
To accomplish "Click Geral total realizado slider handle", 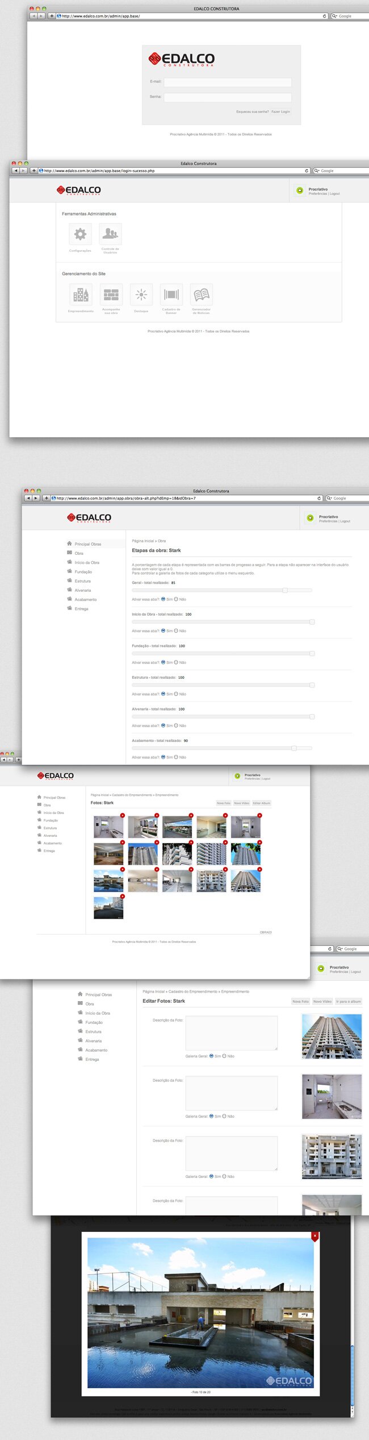I will coord(285,590).
